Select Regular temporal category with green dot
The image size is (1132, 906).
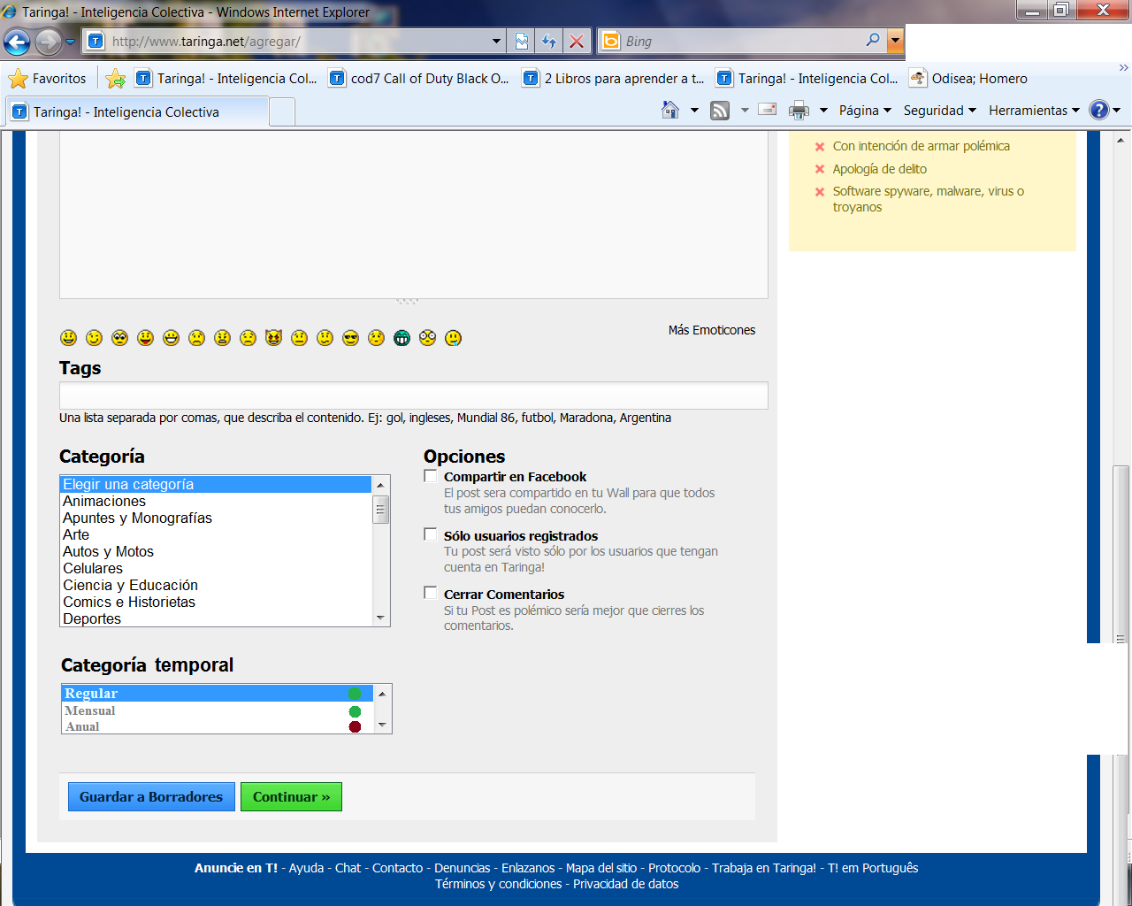tap(217, 694)
